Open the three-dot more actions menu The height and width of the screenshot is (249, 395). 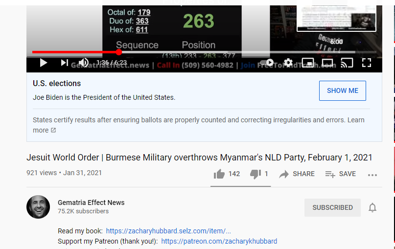[x=372, y=175]
